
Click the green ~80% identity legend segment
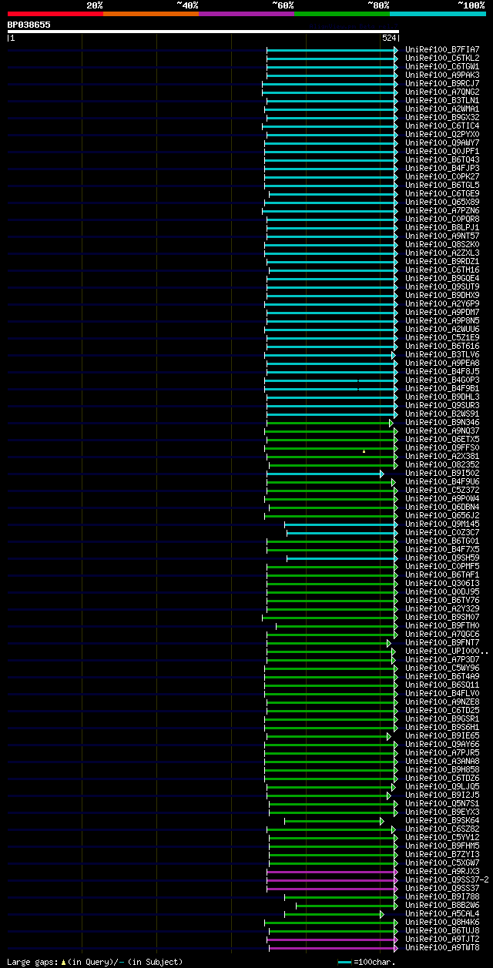pos(342,13)
